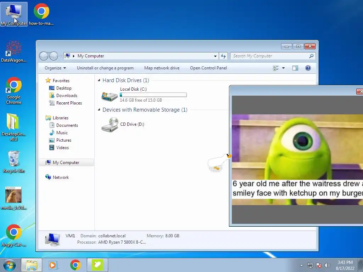The width and height of the screenshot is (363, 272).
Task: Expand the address bar previous locations dropdown
Action: tap(215, 56)
